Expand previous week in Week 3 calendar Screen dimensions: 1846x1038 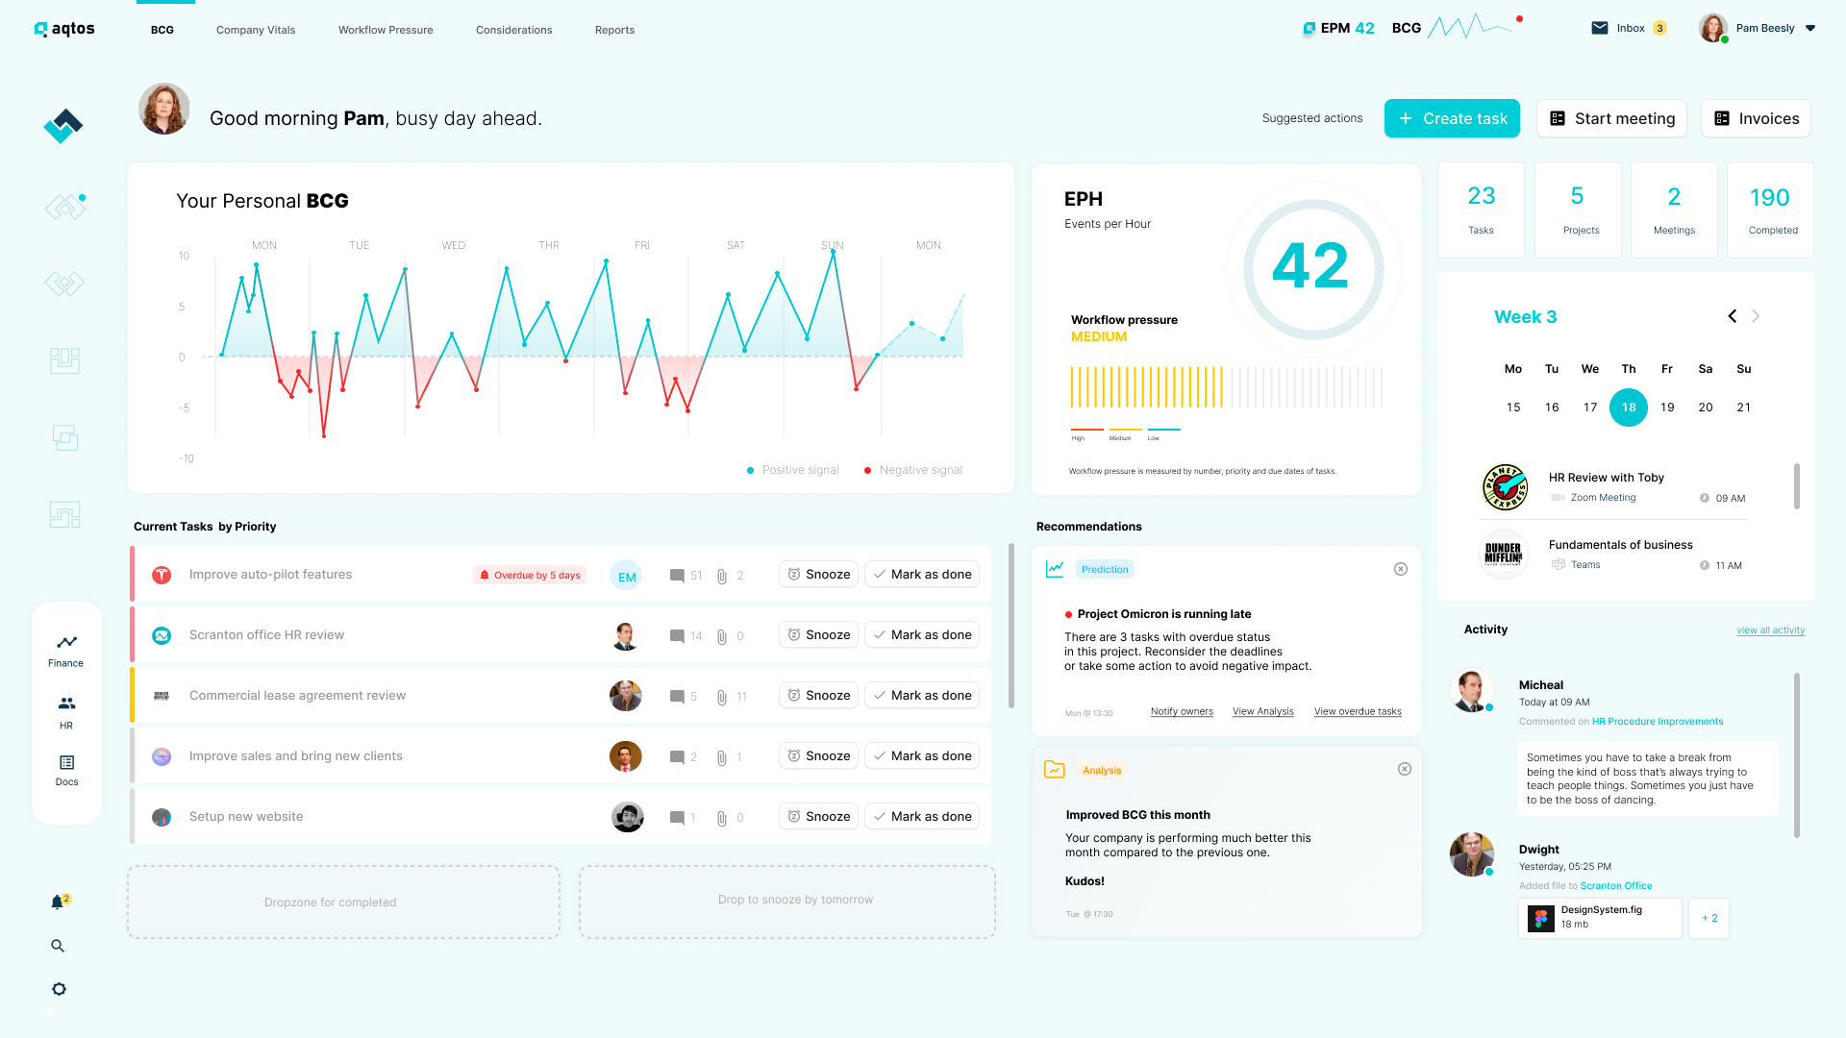point(1732,317)
